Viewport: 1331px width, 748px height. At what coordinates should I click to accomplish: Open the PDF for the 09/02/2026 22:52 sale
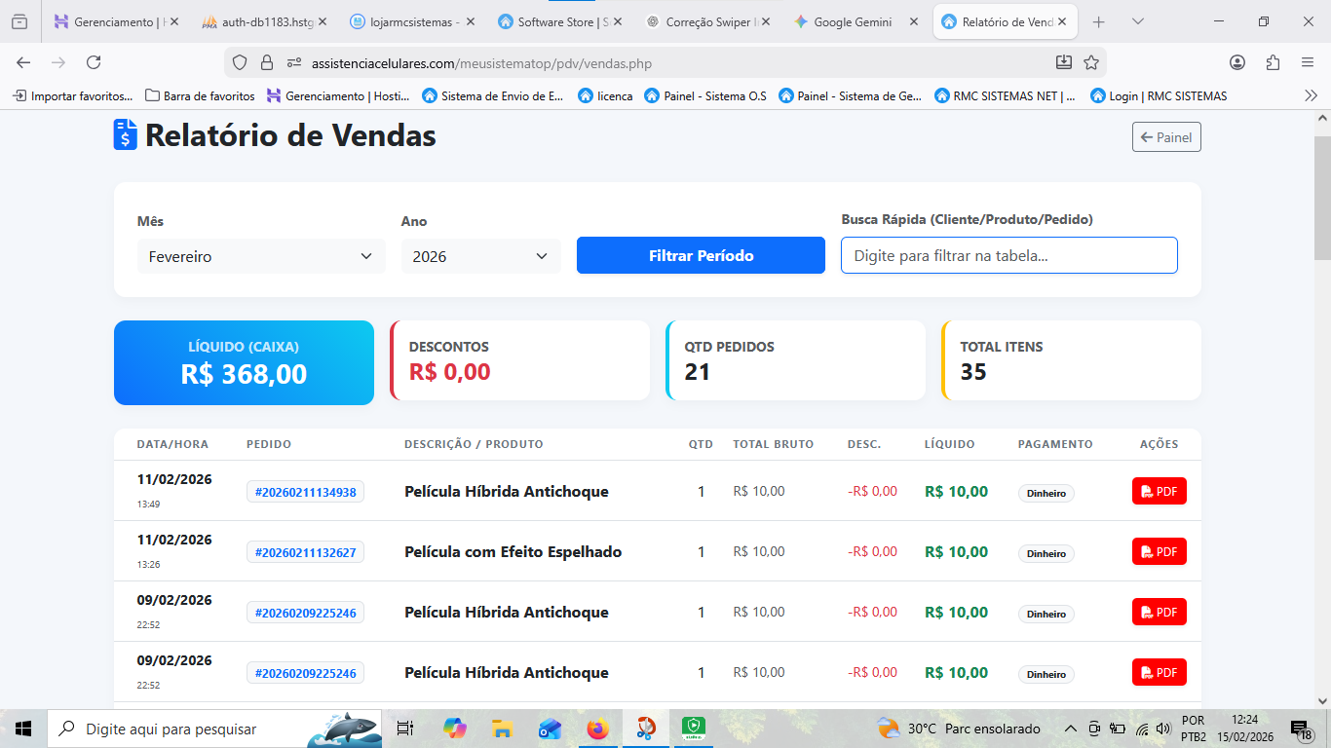coord(1159,612)
